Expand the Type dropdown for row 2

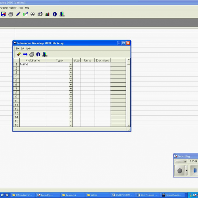[x=71, y=69]
